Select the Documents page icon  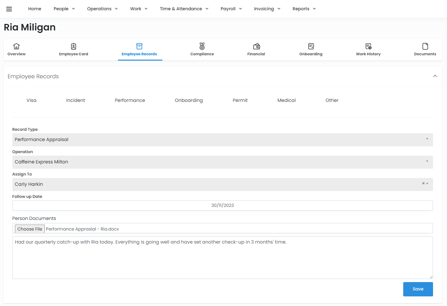click(425, 46)
